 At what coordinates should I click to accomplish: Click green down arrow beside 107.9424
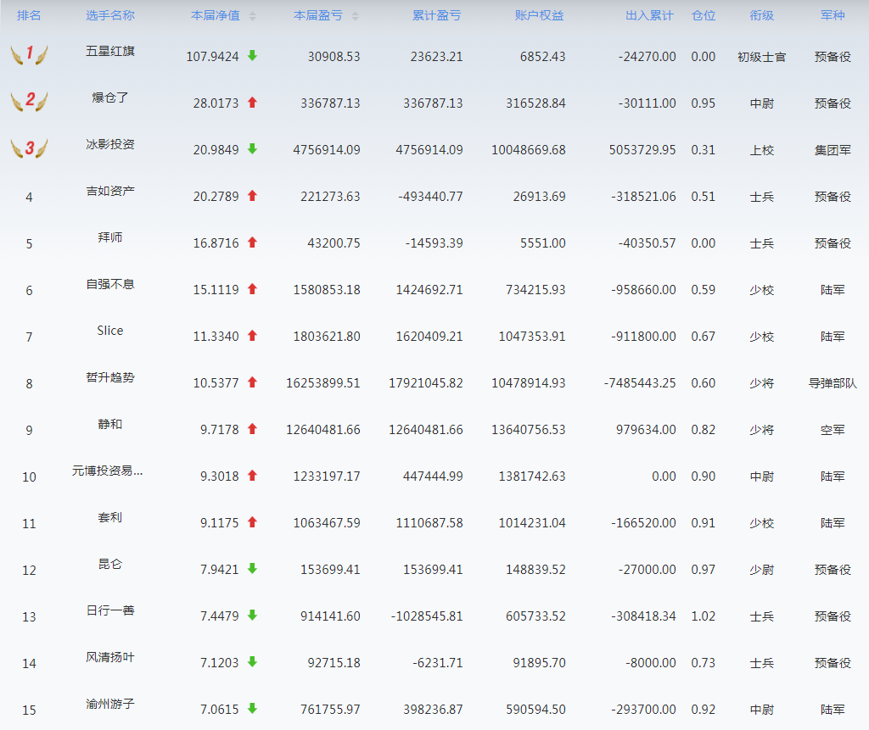coord(252,55)
